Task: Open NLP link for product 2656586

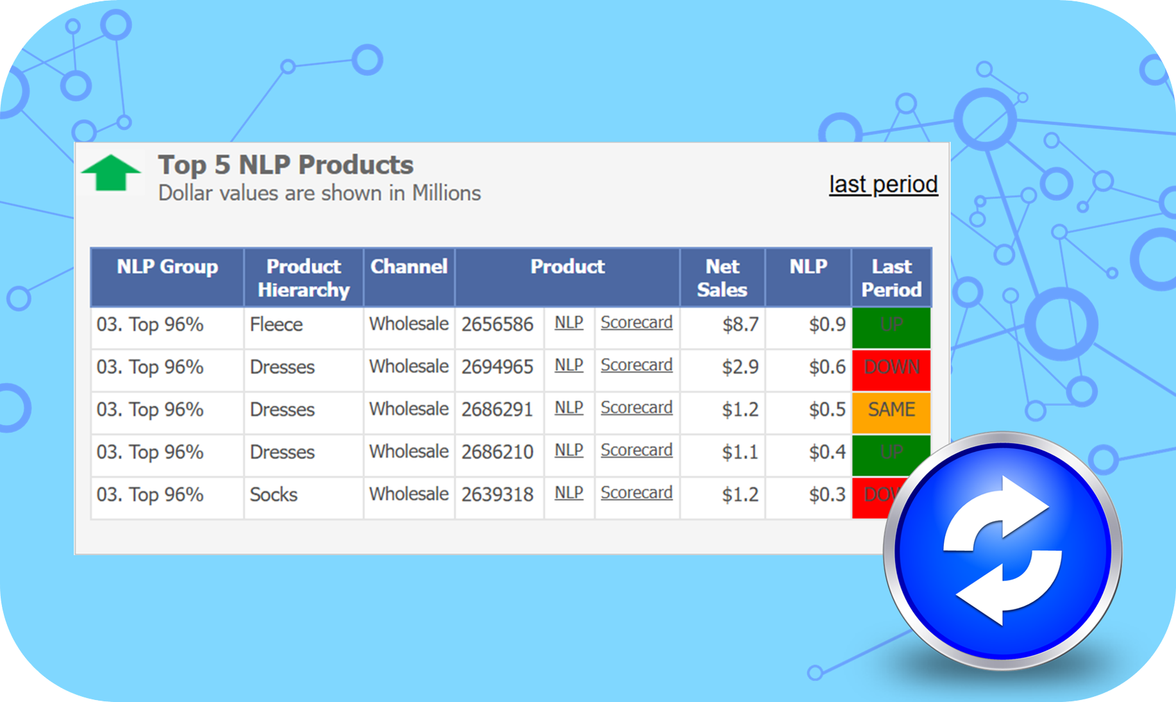Action: point(568,322)
